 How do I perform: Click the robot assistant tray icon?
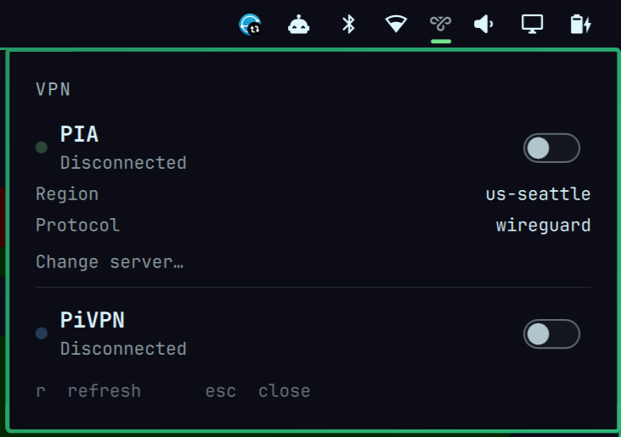299,25
